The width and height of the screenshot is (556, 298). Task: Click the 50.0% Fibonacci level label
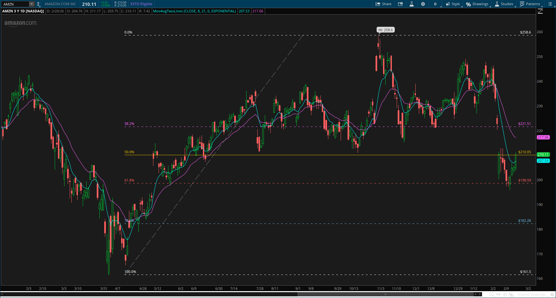129,152
